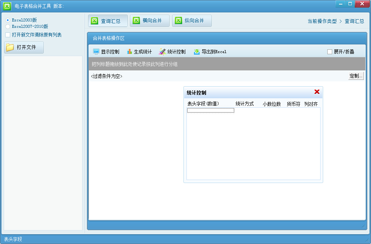Click the 小数位数 column header
Viewport: 371px width, 244px height.
[272, 104]
